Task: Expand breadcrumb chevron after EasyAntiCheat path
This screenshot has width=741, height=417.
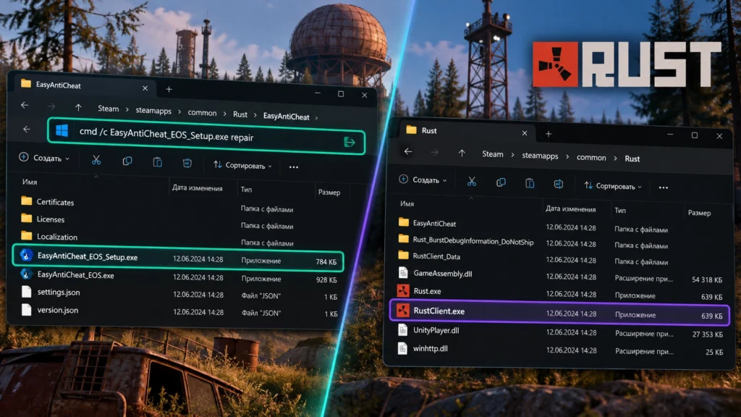Action: [x=317, y=118]
